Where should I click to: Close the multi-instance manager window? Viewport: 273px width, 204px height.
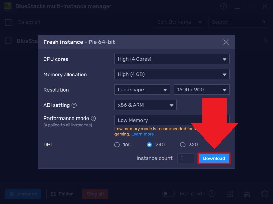(265, 6)
